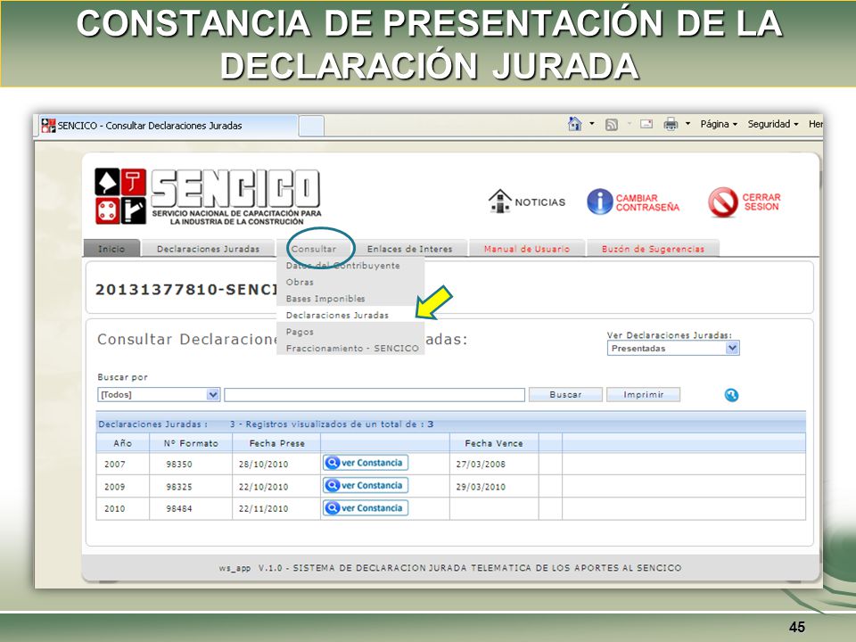This screenshot has height=642, width=856.
Task: Select Datos del Contribuyente menu entry
Action: click(350, 266)
